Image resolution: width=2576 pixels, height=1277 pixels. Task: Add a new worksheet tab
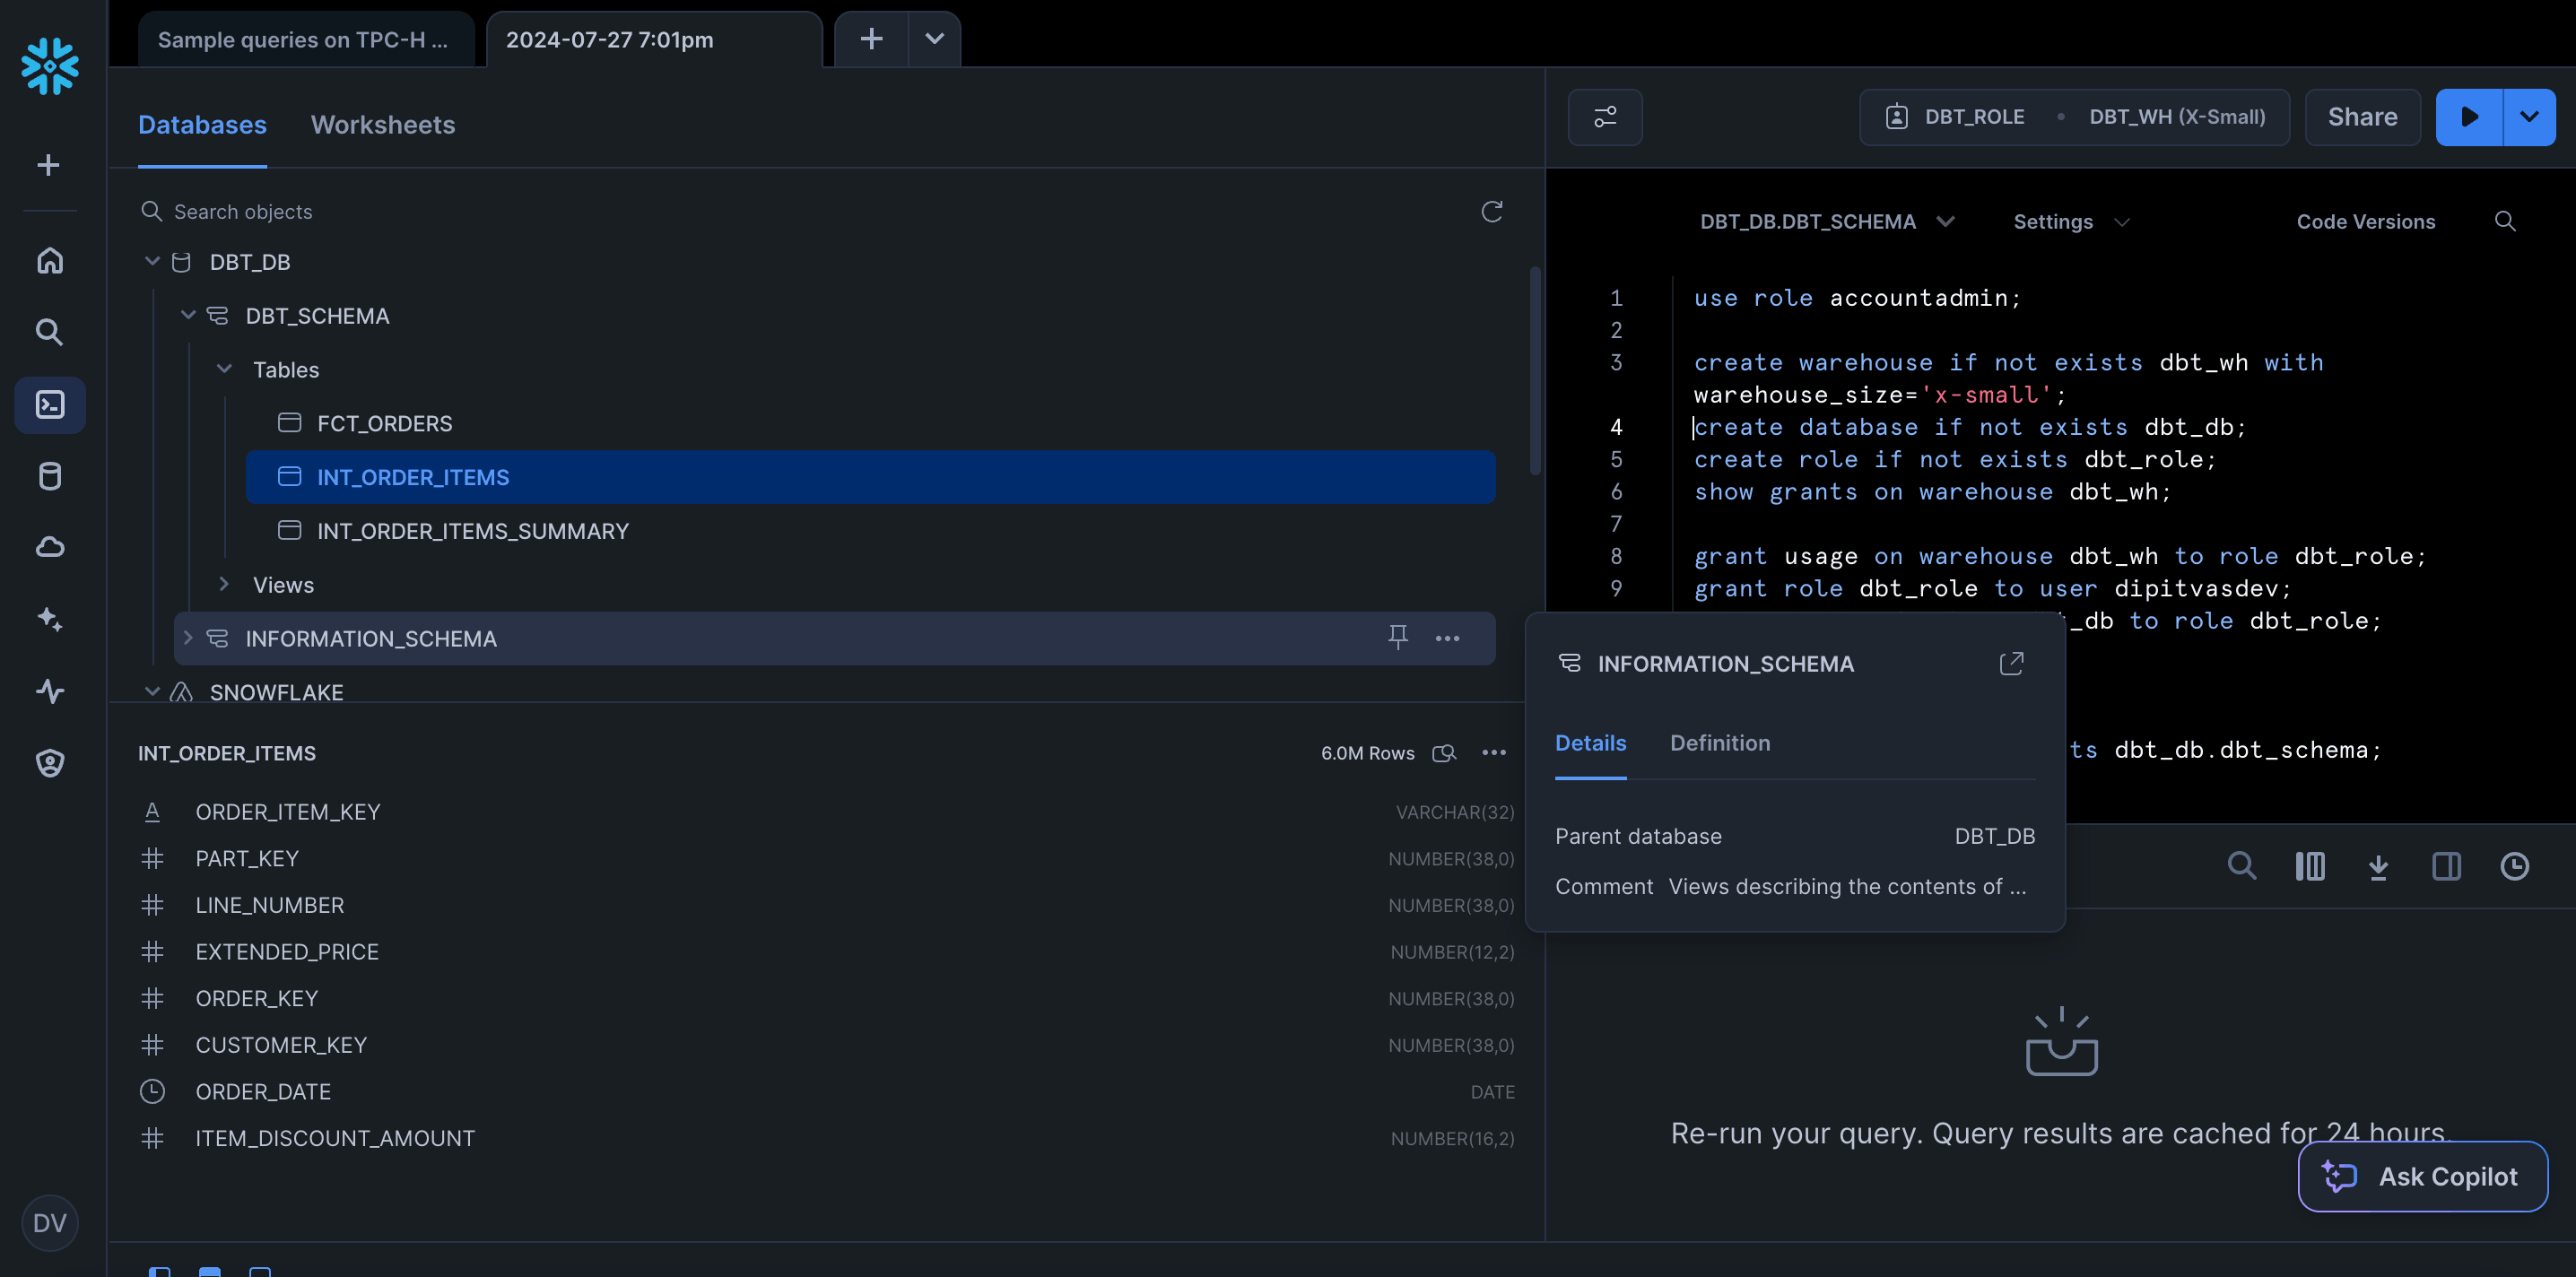871,39
